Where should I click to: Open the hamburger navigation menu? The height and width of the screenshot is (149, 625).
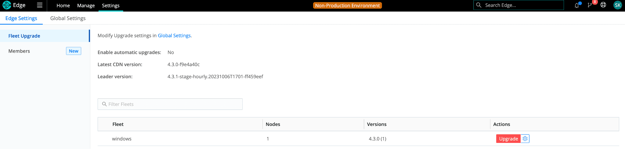click(x=40, y=5)
